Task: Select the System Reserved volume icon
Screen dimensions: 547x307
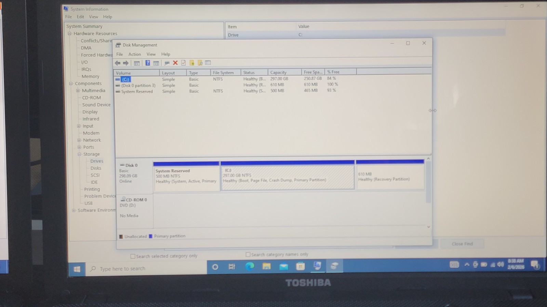Action: pyautogui.click(x=118, y=92)
